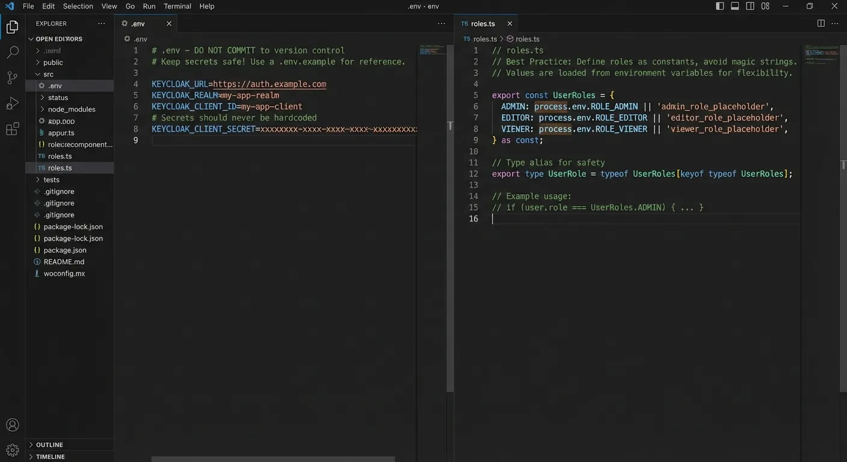The image size is (847, 462).
Task: Open the Explorer view in activity bar
Action: tap(12, 27)
